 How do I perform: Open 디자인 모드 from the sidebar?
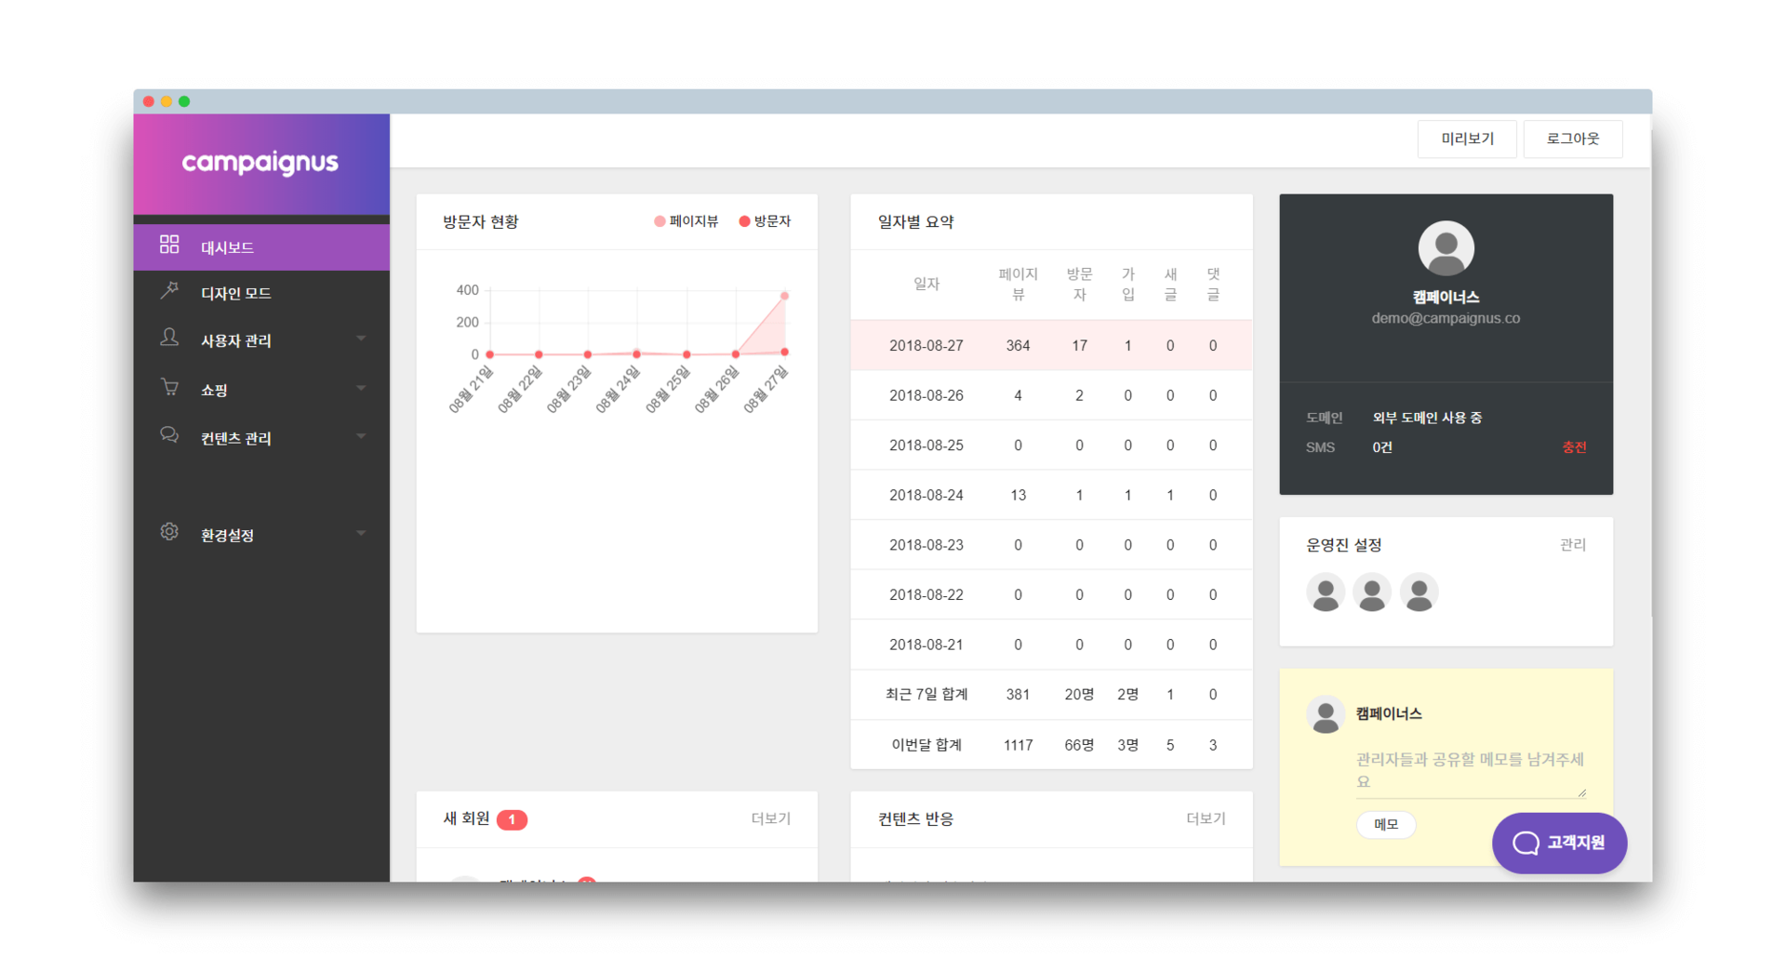[261, 293]
